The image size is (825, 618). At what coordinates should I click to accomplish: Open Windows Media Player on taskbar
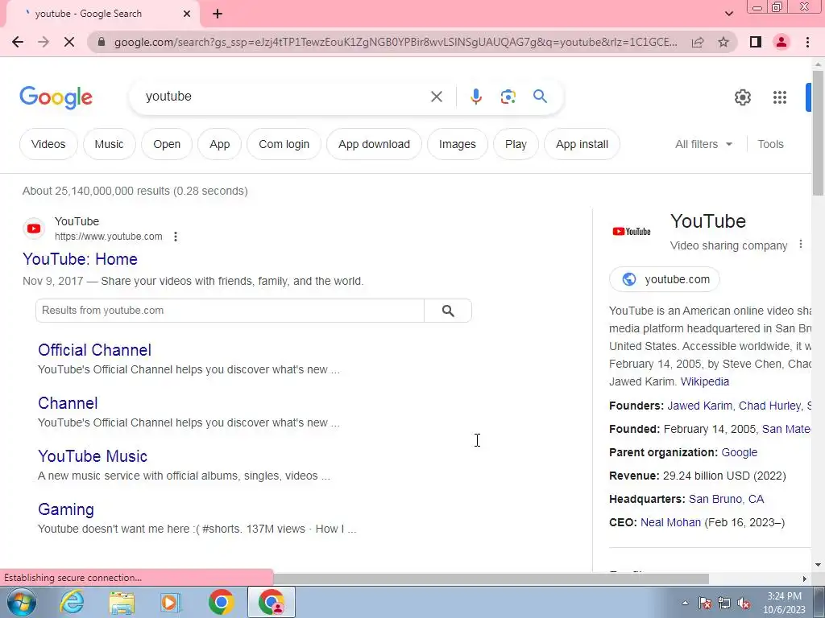[170, 602]
